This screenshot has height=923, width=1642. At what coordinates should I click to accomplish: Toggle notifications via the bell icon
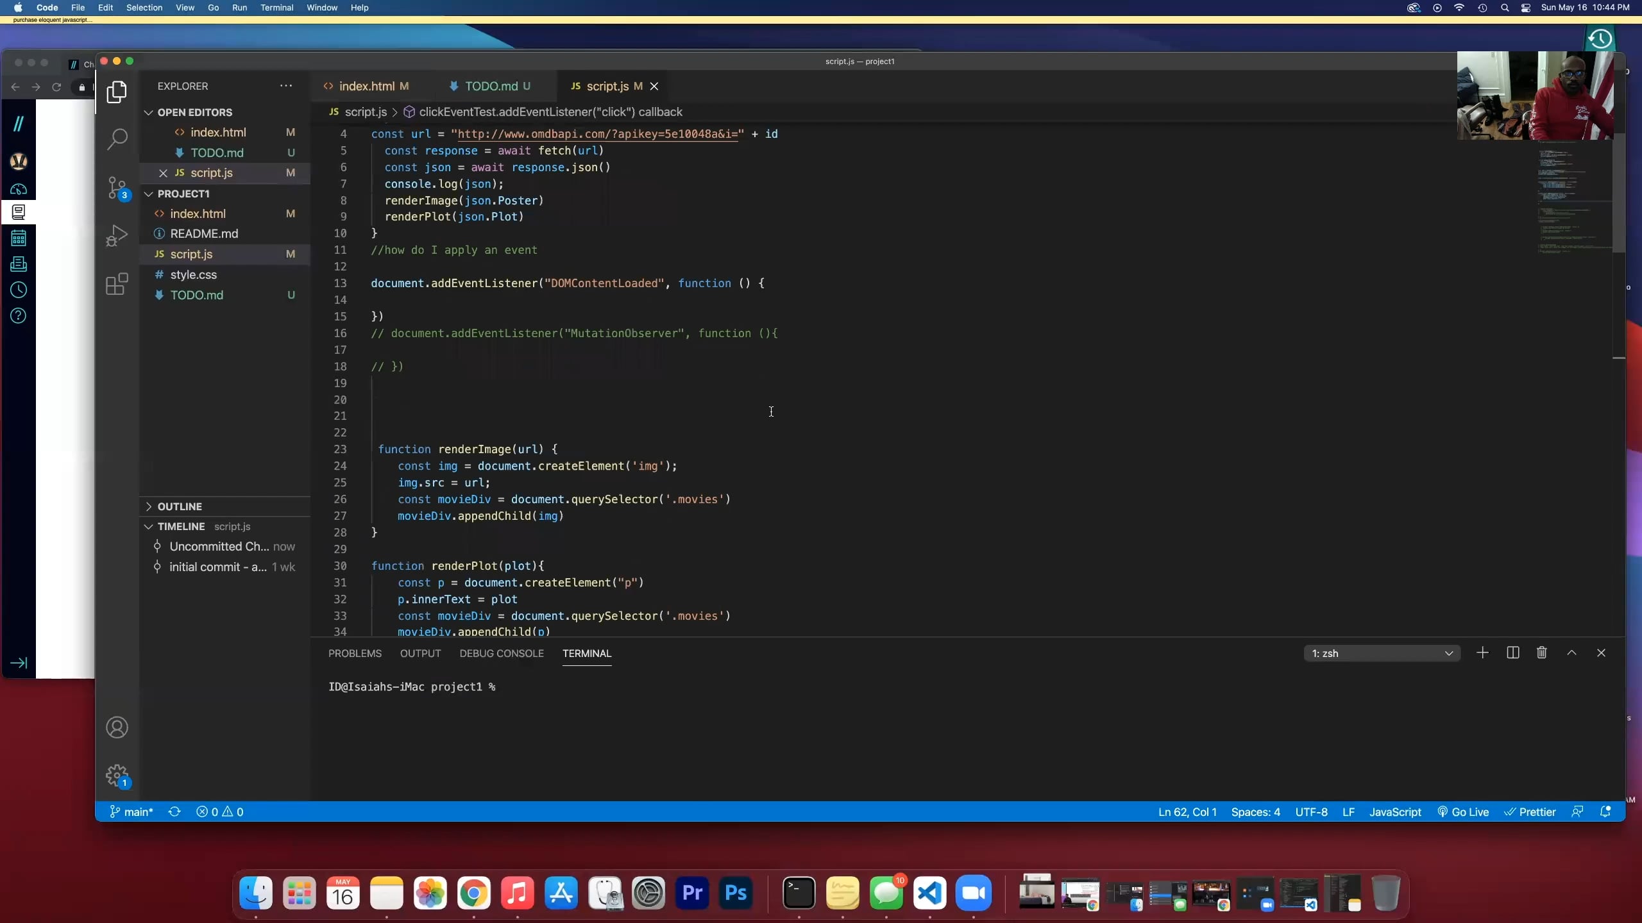tap(1606, 811)
